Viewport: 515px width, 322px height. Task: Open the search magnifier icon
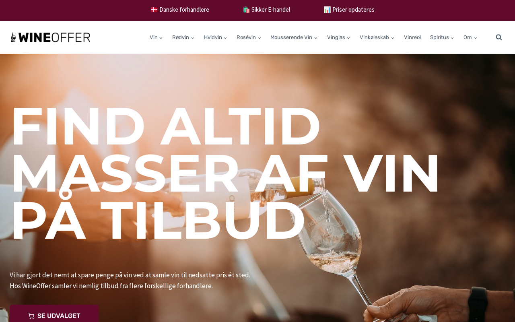pos(499,37)
